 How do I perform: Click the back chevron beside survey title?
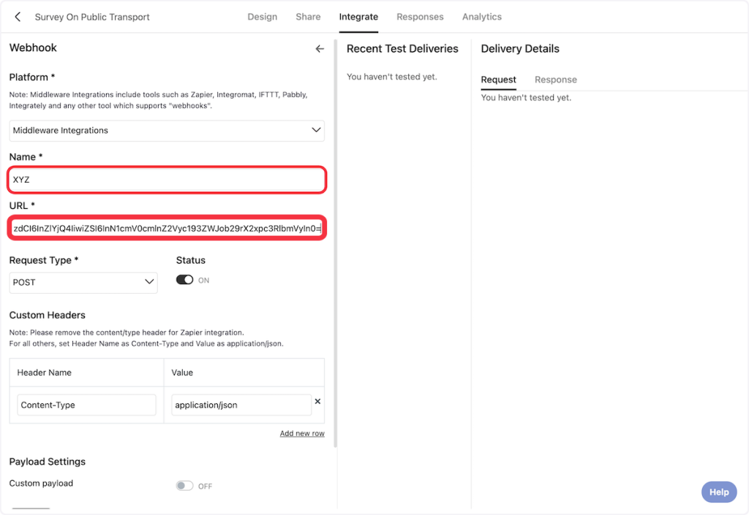[18, 17]
